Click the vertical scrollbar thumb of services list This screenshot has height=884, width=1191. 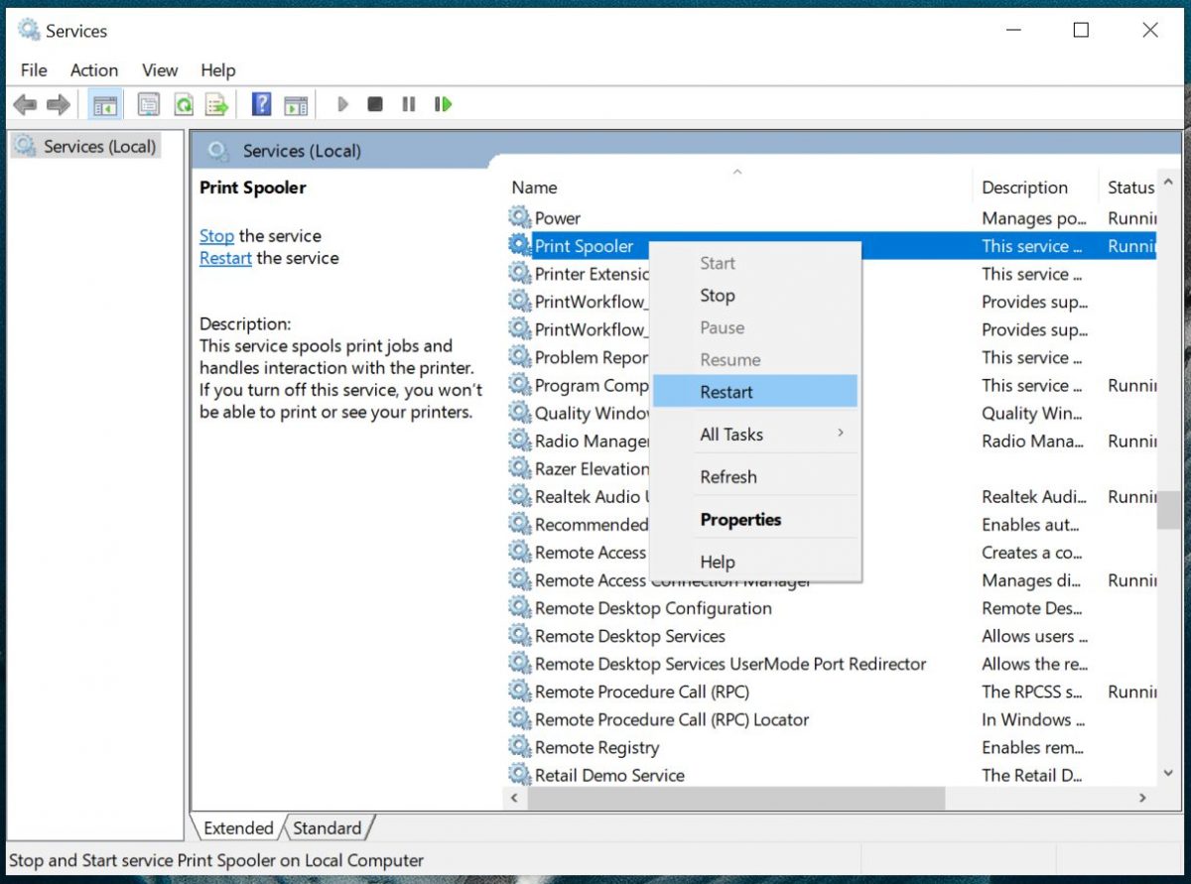[x=1171, y=510]
